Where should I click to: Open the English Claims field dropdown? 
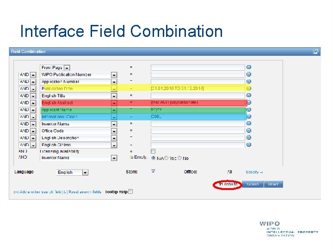coord(114,145)
